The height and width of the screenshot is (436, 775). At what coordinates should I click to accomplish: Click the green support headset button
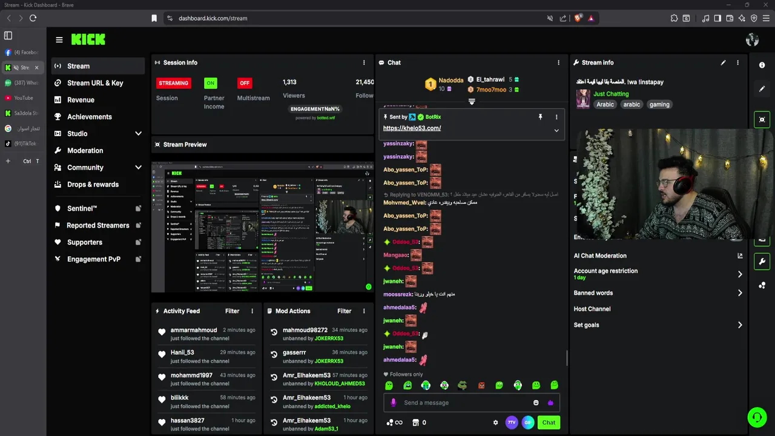tap(757, 417)
